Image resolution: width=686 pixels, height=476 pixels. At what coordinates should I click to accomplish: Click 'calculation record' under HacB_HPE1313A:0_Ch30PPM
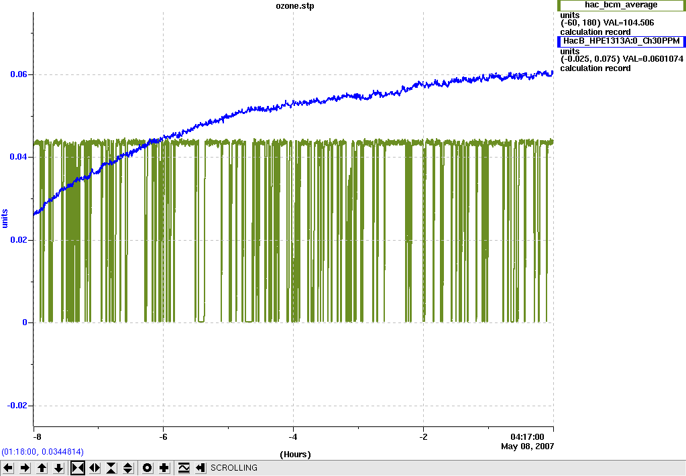[x=595, y=68]
